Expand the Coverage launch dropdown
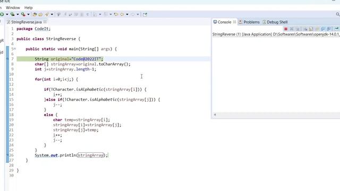340x191 pixels. click(x=18, y=14)
